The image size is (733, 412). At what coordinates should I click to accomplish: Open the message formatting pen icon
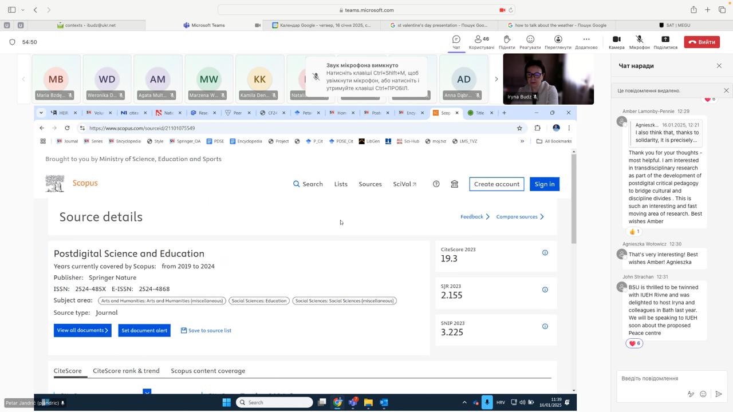point(691,394)
